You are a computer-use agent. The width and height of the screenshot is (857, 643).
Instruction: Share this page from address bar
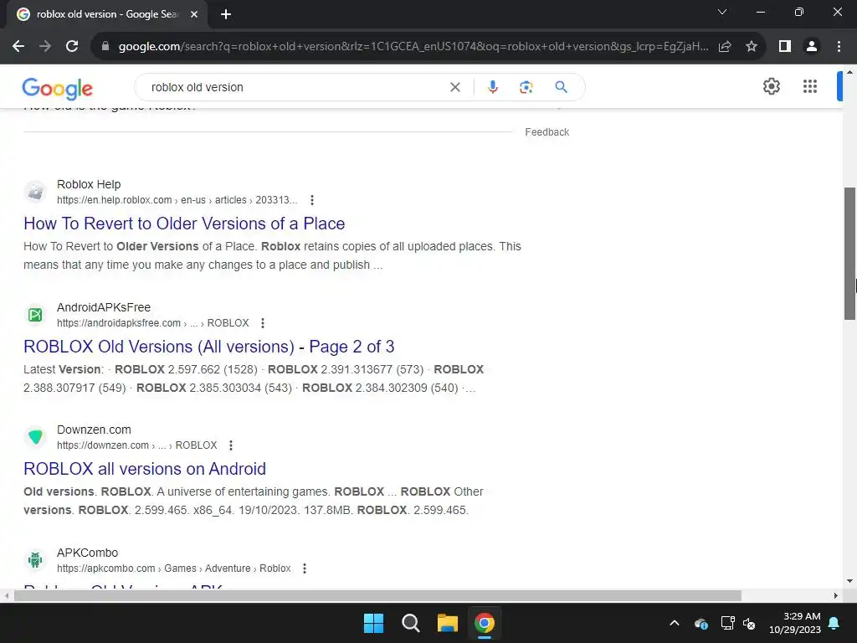pos(725,47)
